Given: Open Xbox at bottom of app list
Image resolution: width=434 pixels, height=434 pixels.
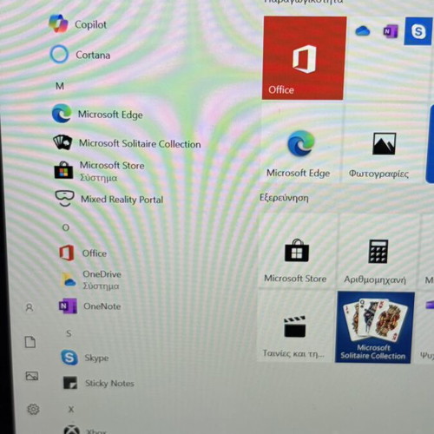Looking at the screenshot, I should 85,431.
